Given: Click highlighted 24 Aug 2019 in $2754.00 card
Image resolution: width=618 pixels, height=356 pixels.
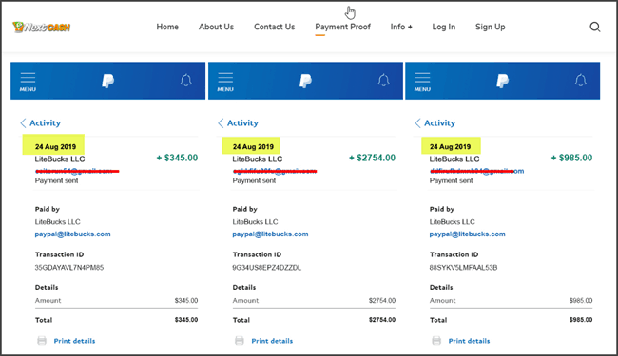Looking at the screenshot, I should coord(253,147).
